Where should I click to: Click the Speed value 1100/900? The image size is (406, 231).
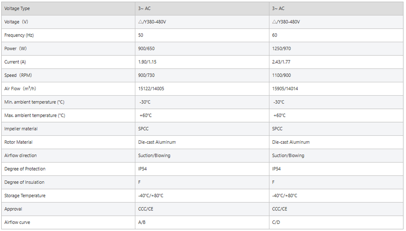click(x=282, y=75)
